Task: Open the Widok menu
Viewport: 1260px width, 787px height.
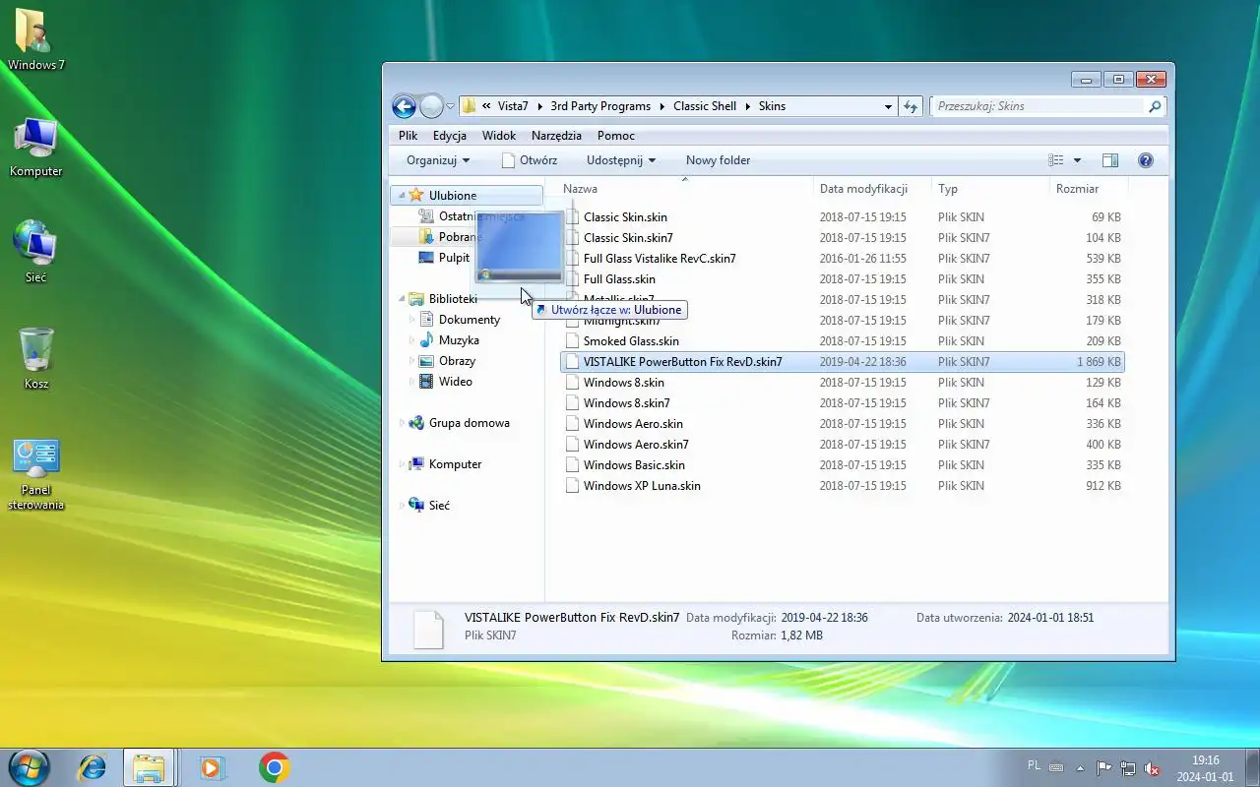Action: click(x=499, y=136)
